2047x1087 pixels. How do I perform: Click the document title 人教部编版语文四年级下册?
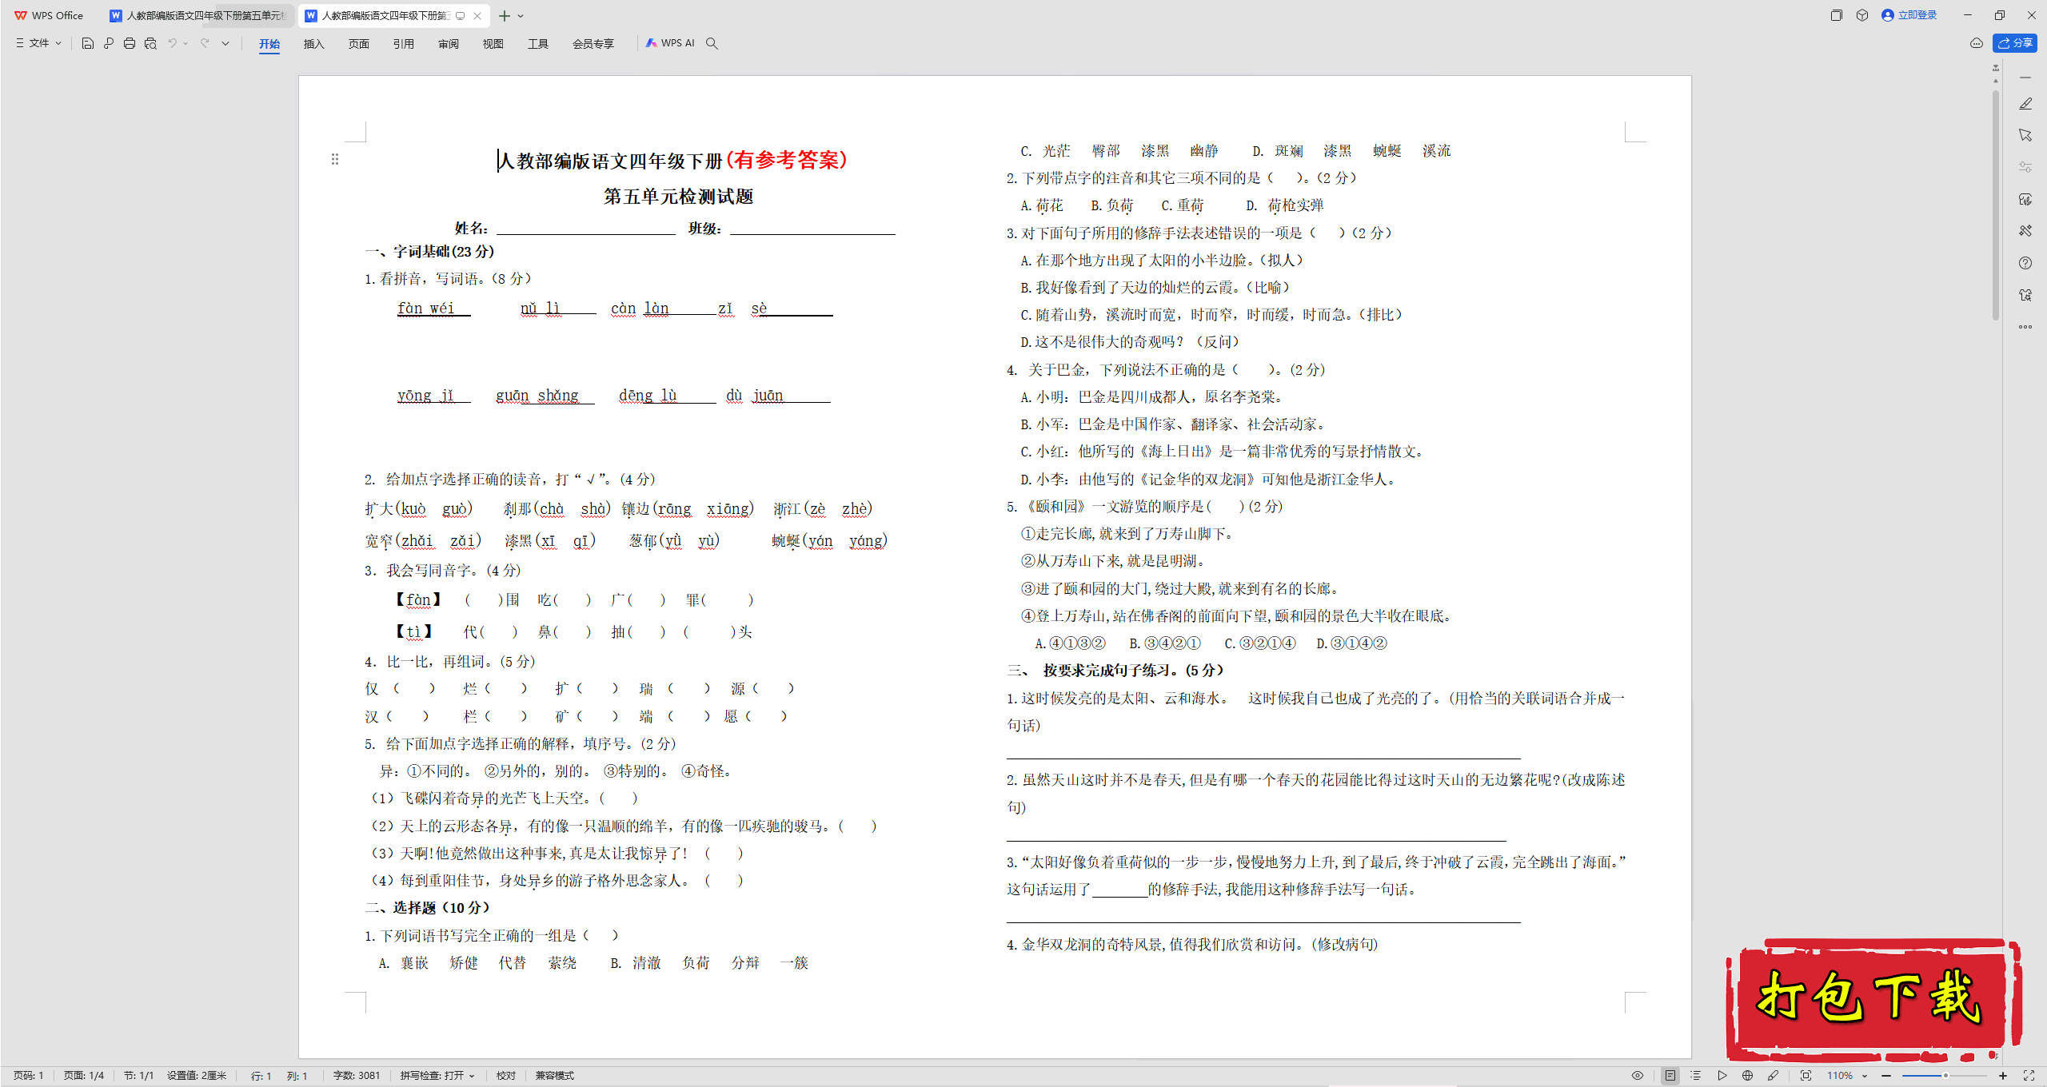610,161
